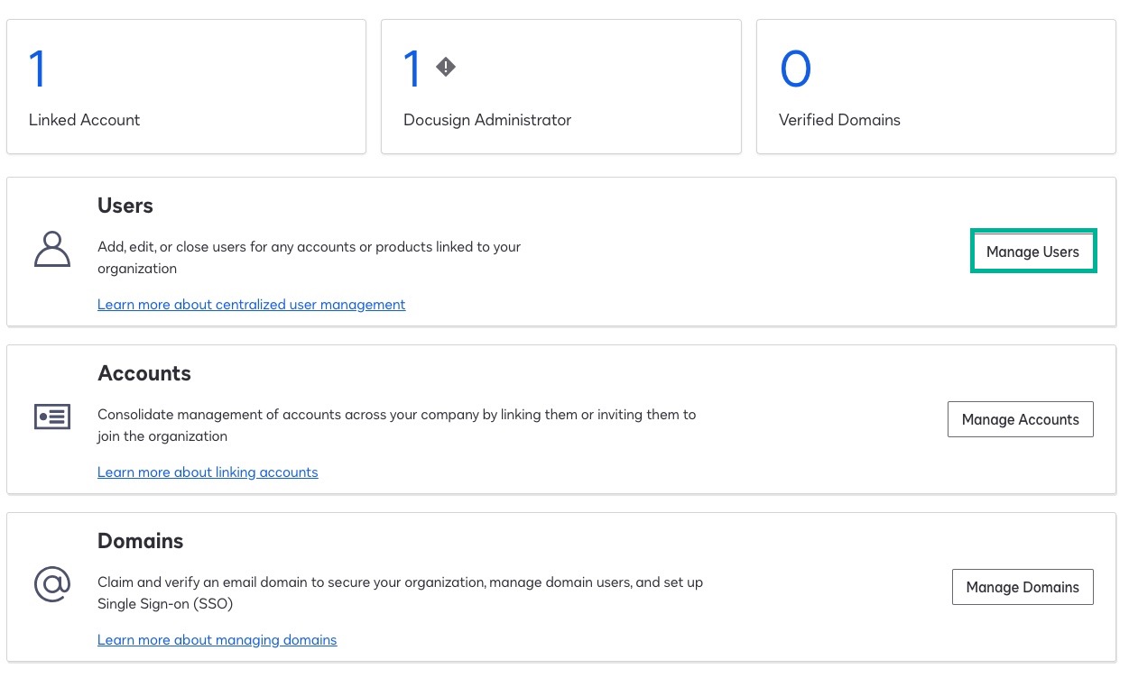Click the Users section heading

tap(125, 206)
